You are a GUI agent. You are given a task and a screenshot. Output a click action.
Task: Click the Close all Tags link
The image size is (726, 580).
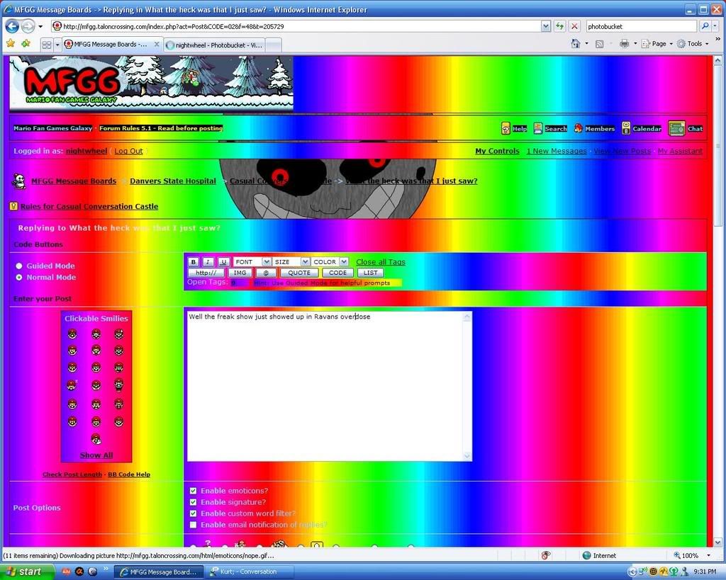pos(381,261)
